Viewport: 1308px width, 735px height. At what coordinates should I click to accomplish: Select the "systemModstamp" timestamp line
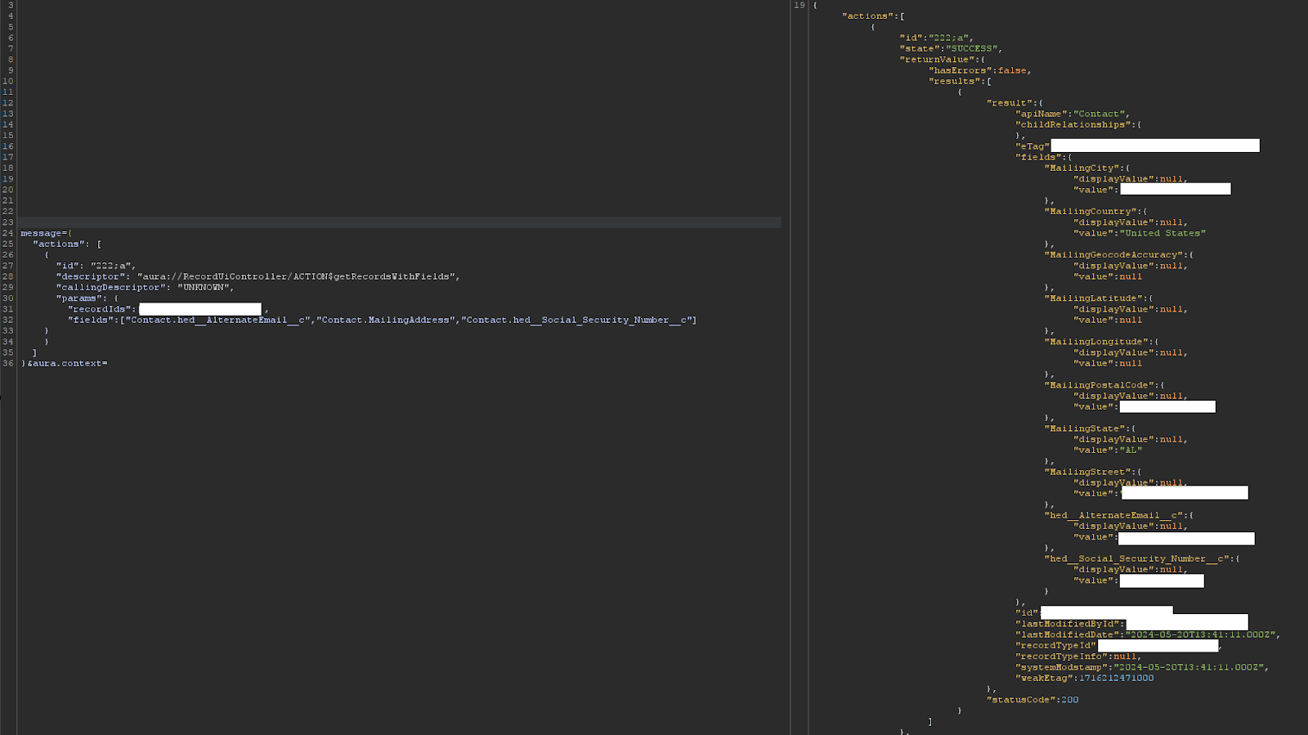[x=1142, y=667]
